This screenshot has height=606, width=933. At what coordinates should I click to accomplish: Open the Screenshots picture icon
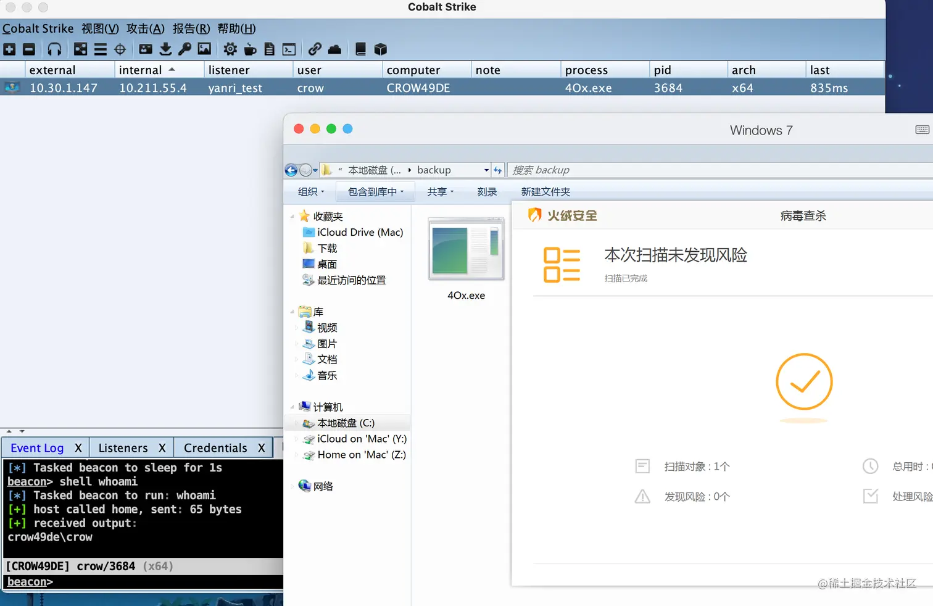click(x=204, y=49)
